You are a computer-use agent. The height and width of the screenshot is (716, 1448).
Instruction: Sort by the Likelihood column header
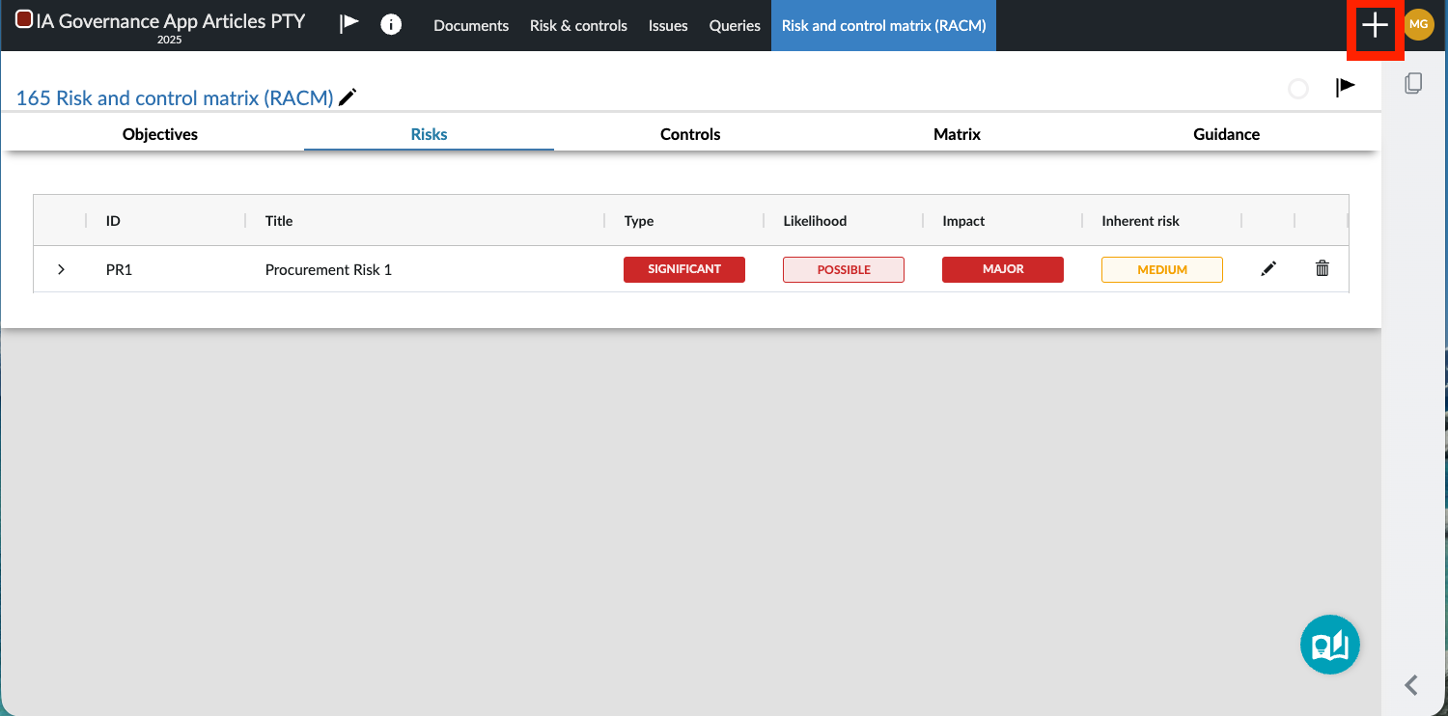point(815,221)
